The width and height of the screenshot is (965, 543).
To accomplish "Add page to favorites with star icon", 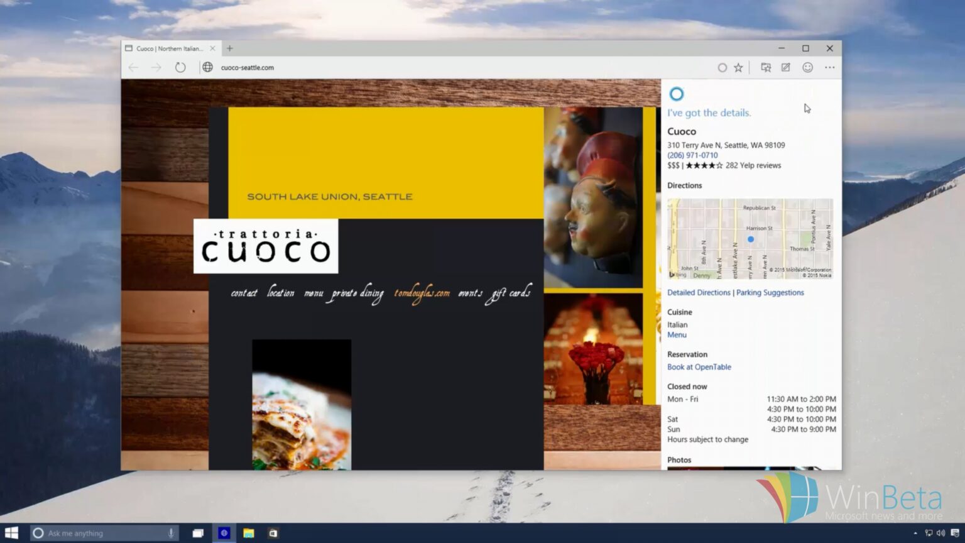I will [x=738, y=67].
